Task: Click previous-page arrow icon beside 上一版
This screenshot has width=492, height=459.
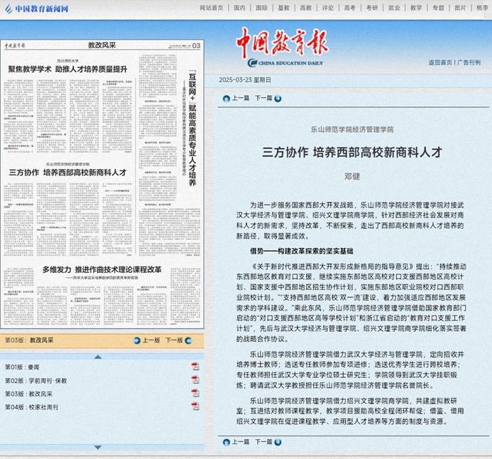Action: tap(136, 340)
